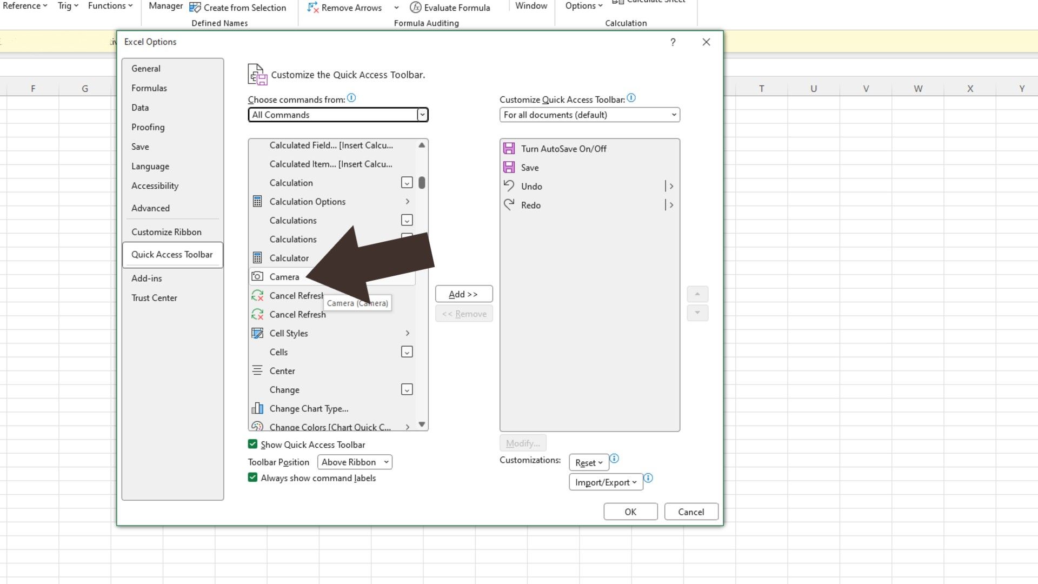Click the Undo icon in toolbar list

(x=509, y=185)
